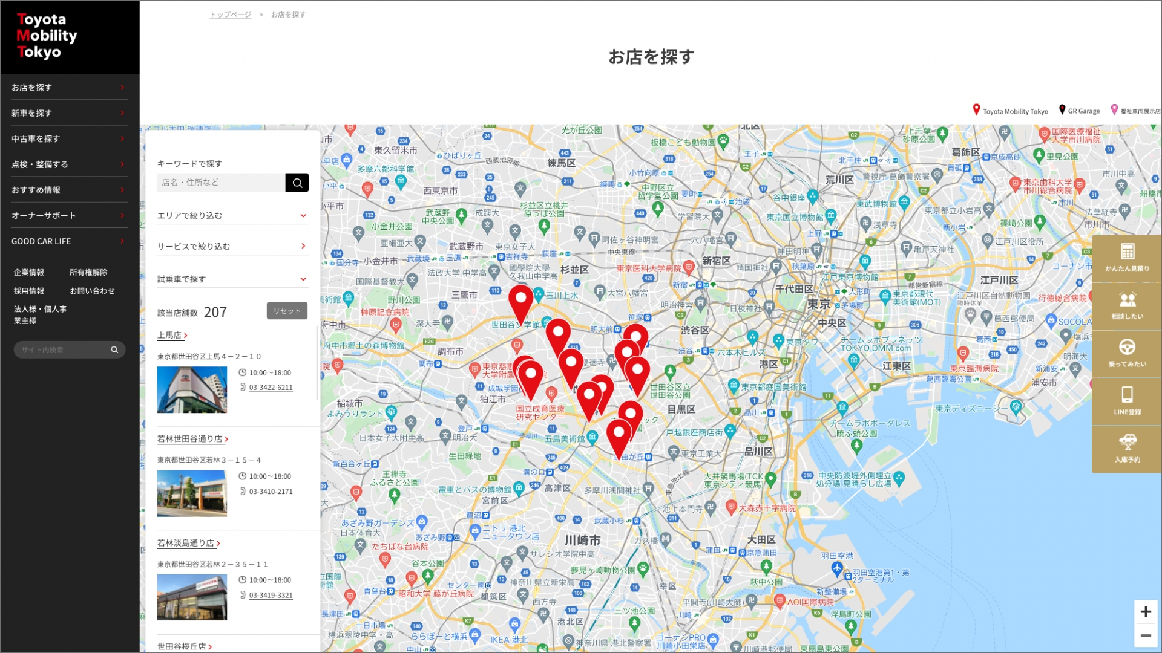
Task: Open 法人様・個人事業主様 link
Action: [x=40, y=315]
